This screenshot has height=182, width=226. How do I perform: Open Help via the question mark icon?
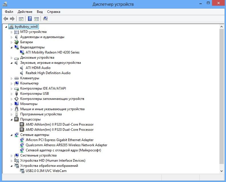(x=30, y=19)
